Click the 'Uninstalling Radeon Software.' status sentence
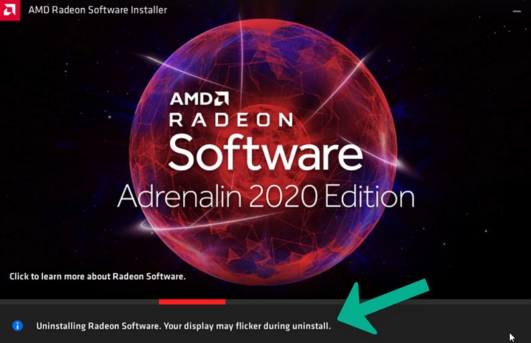Viewport: 531px width, 343px height. tap(98, 326)
